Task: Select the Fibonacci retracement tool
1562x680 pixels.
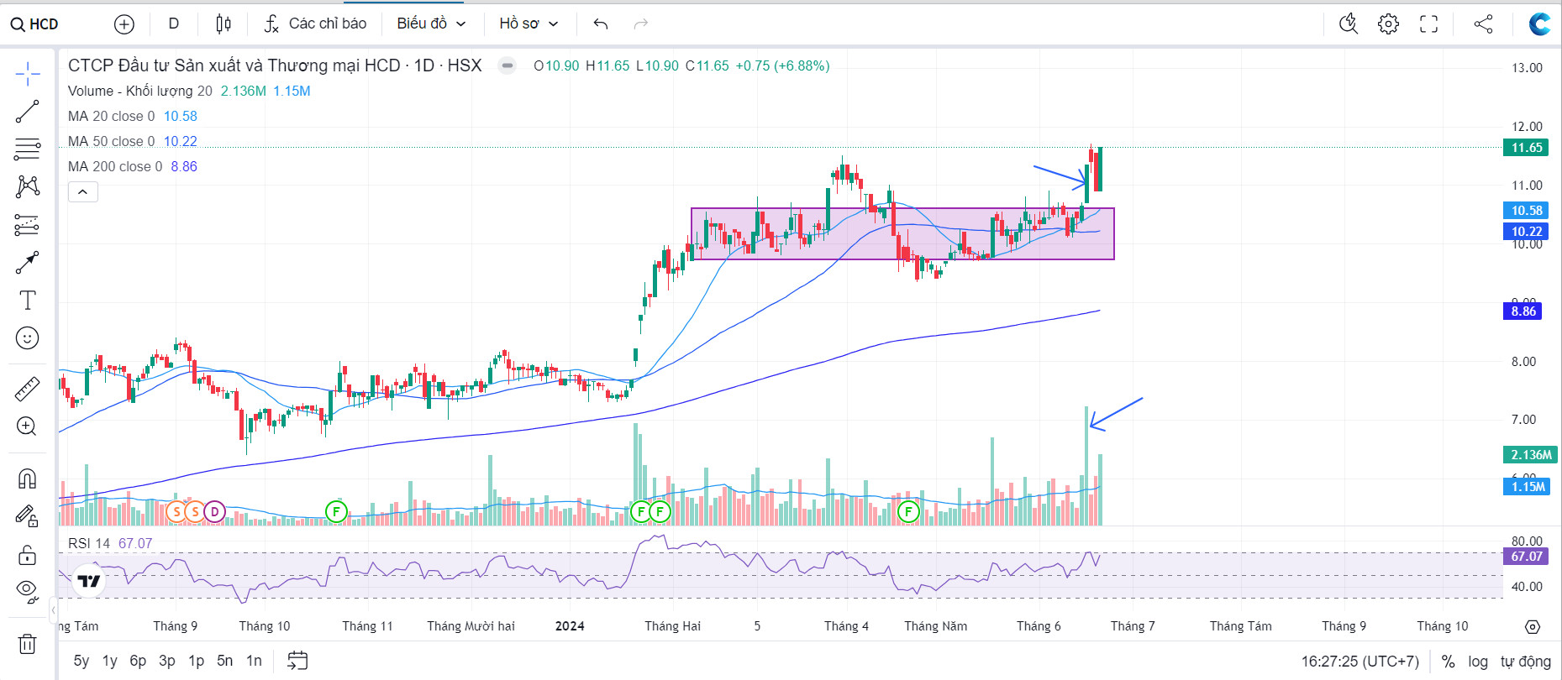Action: (x=27, y=149)
